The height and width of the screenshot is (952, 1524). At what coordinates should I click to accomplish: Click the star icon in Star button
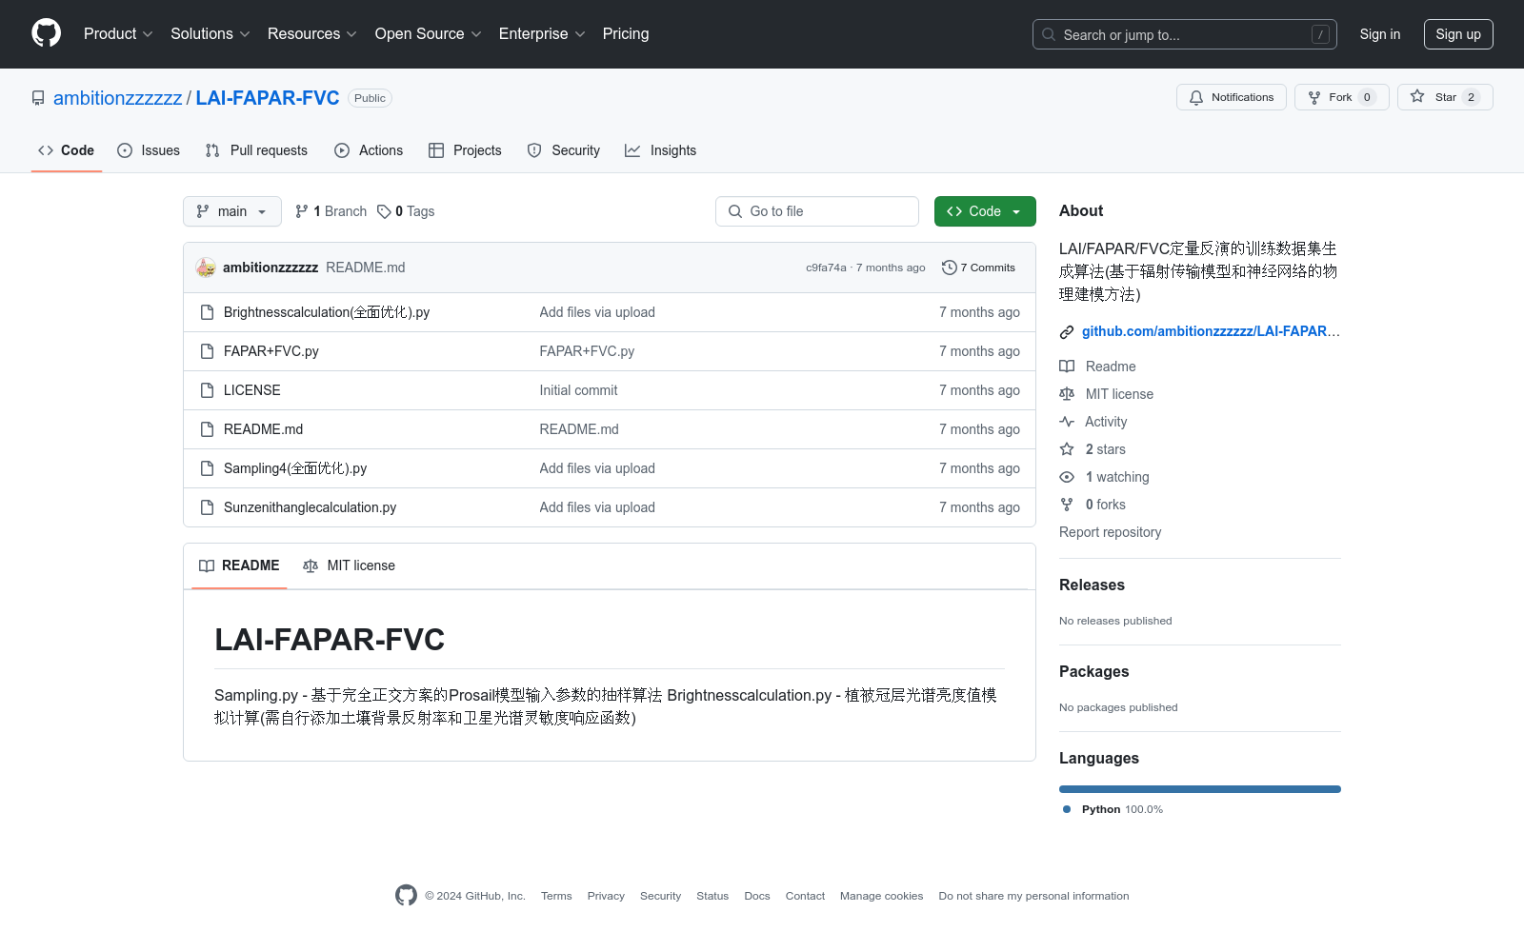click(1417, 96)
